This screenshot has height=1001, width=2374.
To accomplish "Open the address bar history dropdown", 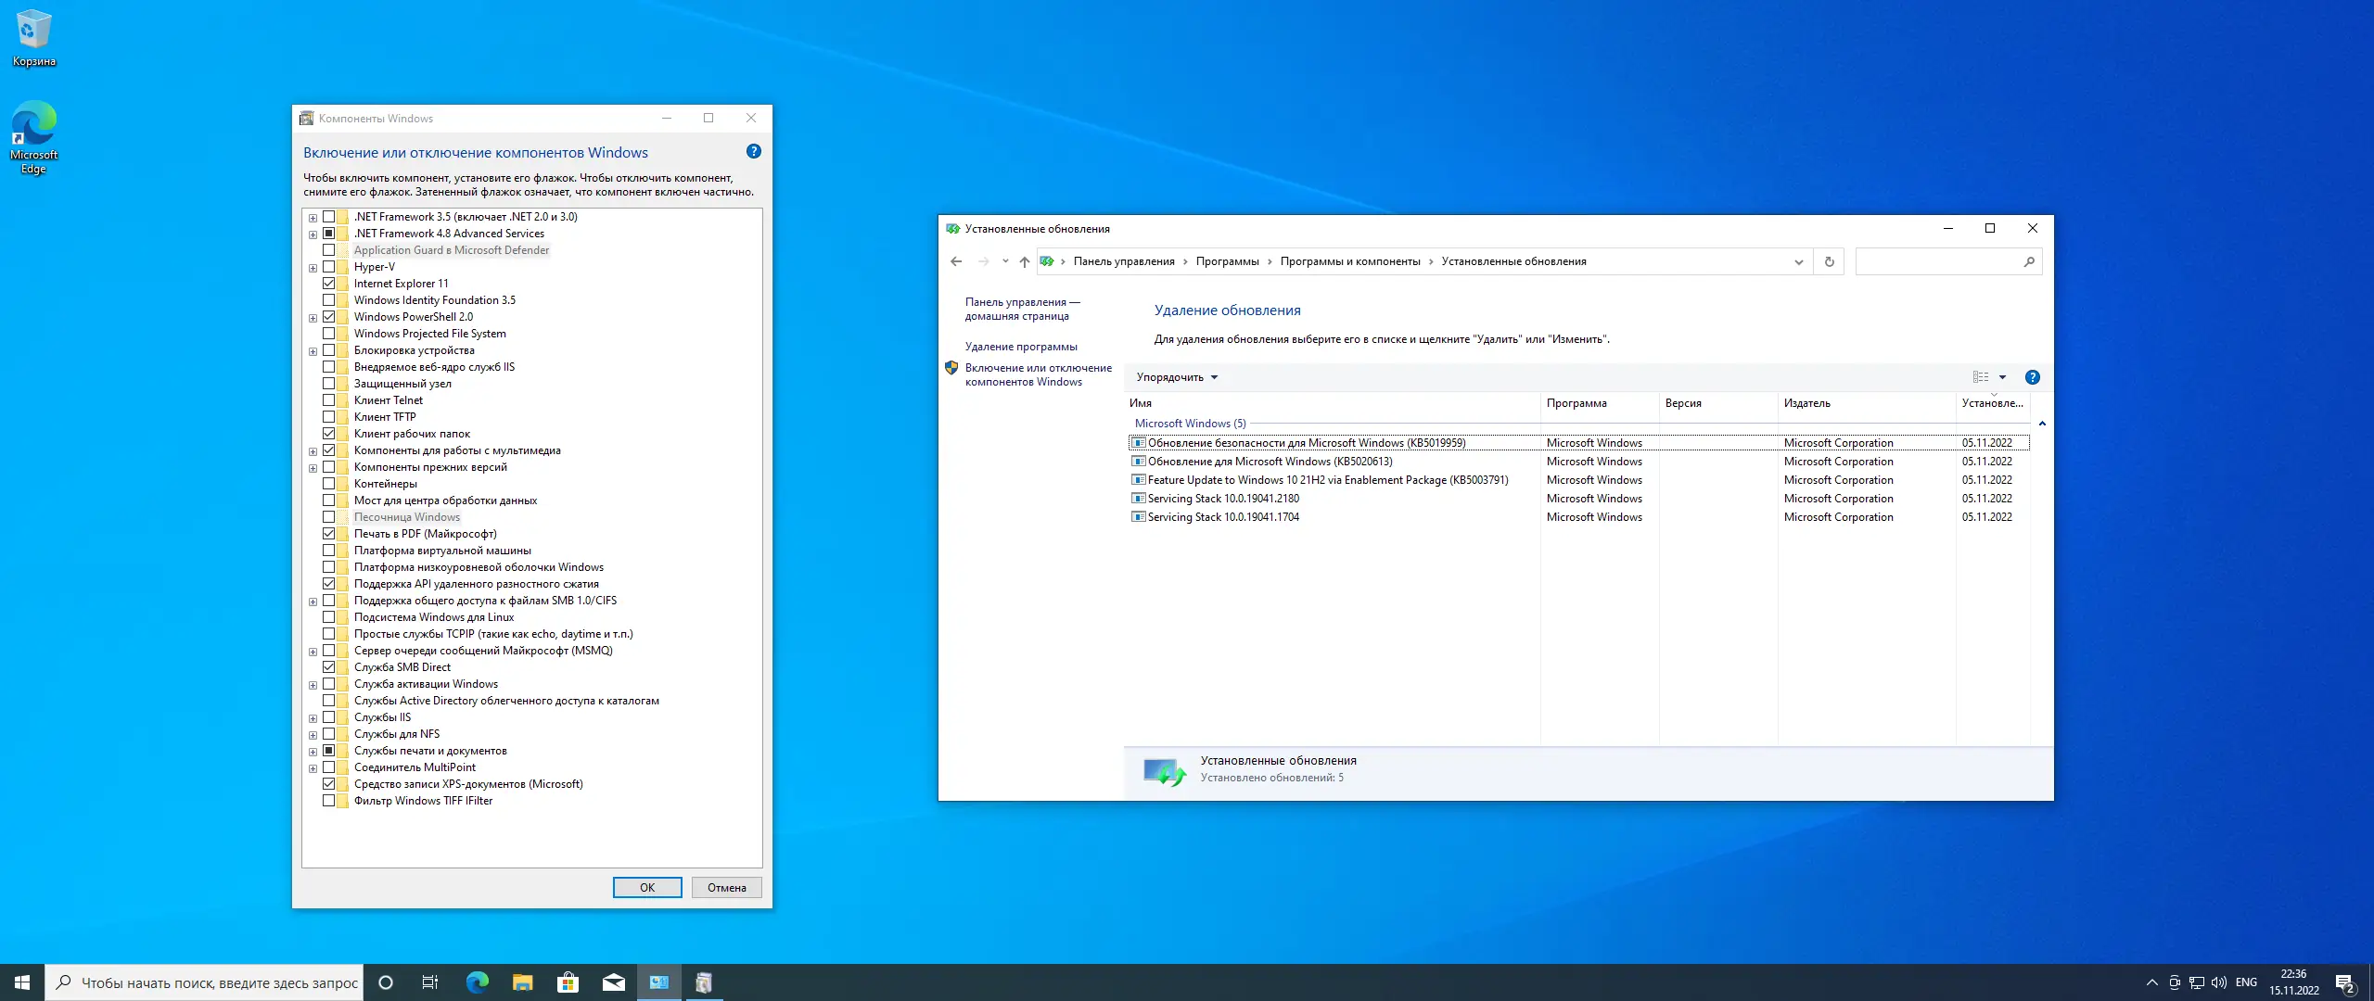I will pos(1798,262).
